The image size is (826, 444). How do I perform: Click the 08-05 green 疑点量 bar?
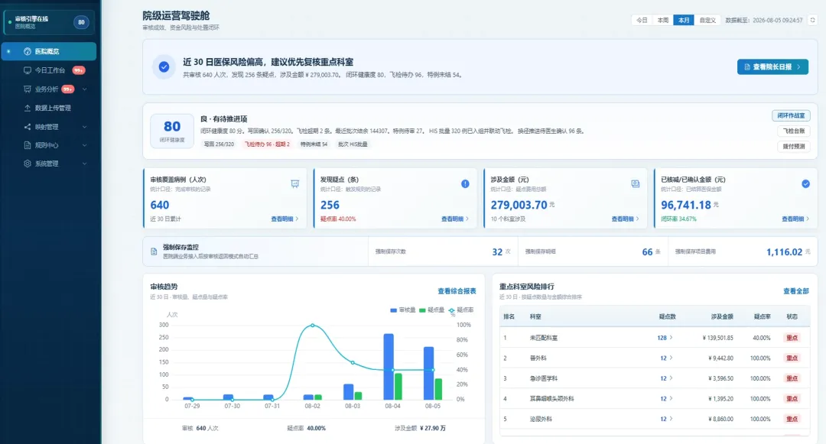click(x=438, y=389)
